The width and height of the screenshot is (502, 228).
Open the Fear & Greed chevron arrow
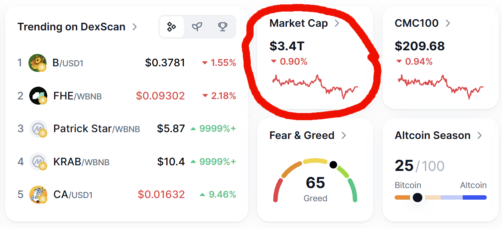pyautogui.click(x=343, y=135)
